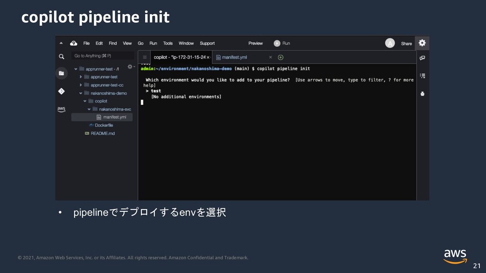Open the Go menu
The width and height of the screenshot is (486, 273).
click(x=140, y=43)
